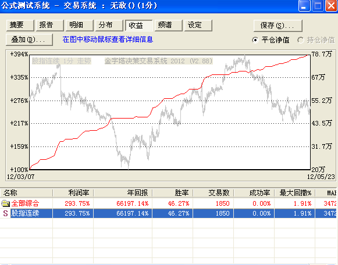
Task: Maximize the 公式测试系统 window
Action: (x=318, y=6)
